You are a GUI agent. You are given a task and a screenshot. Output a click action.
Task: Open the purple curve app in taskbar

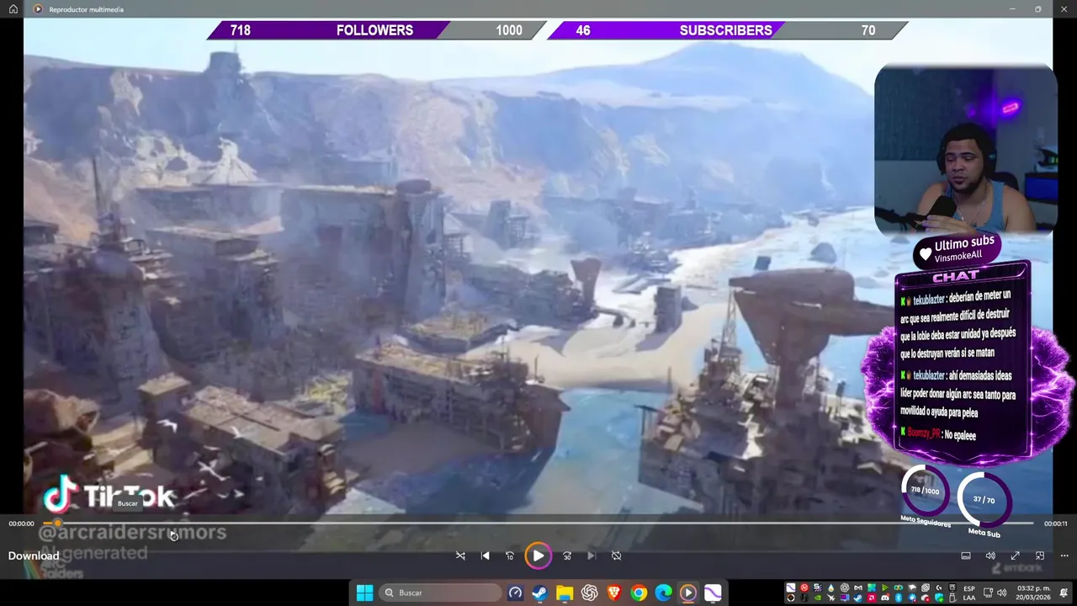pos(713,593)
